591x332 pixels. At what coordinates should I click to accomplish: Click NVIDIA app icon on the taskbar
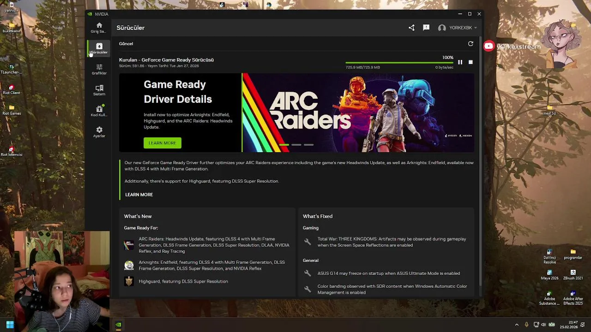pos(119,325)
